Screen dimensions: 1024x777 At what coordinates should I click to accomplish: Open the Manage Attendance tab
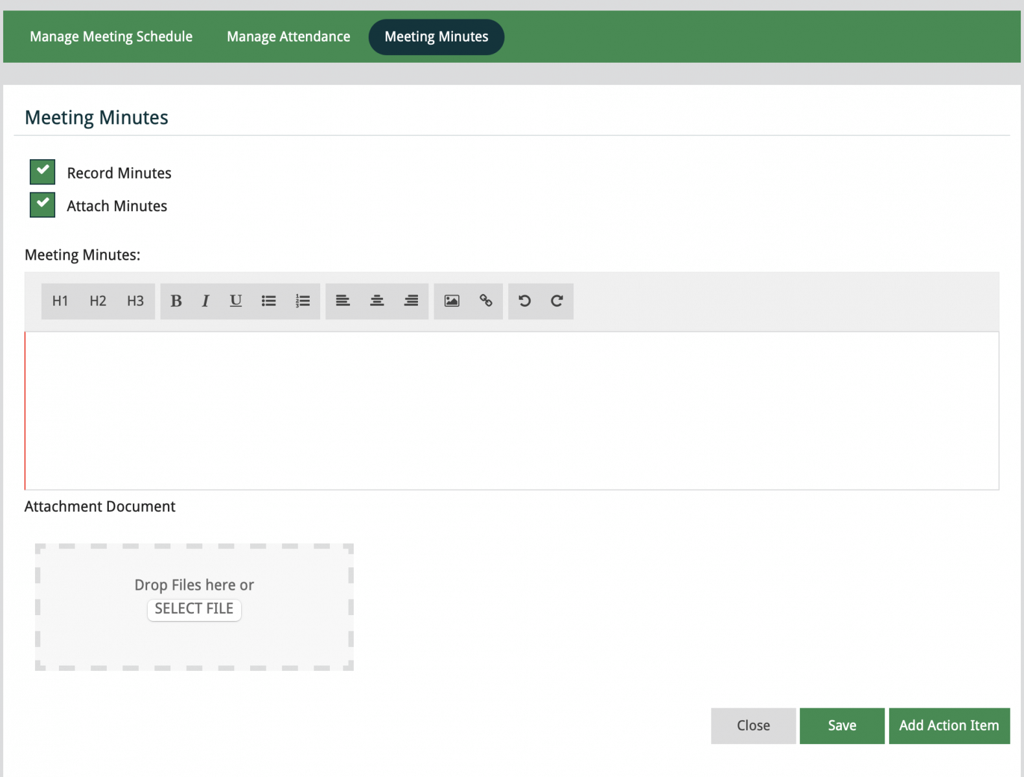click(x=288, y=37)
